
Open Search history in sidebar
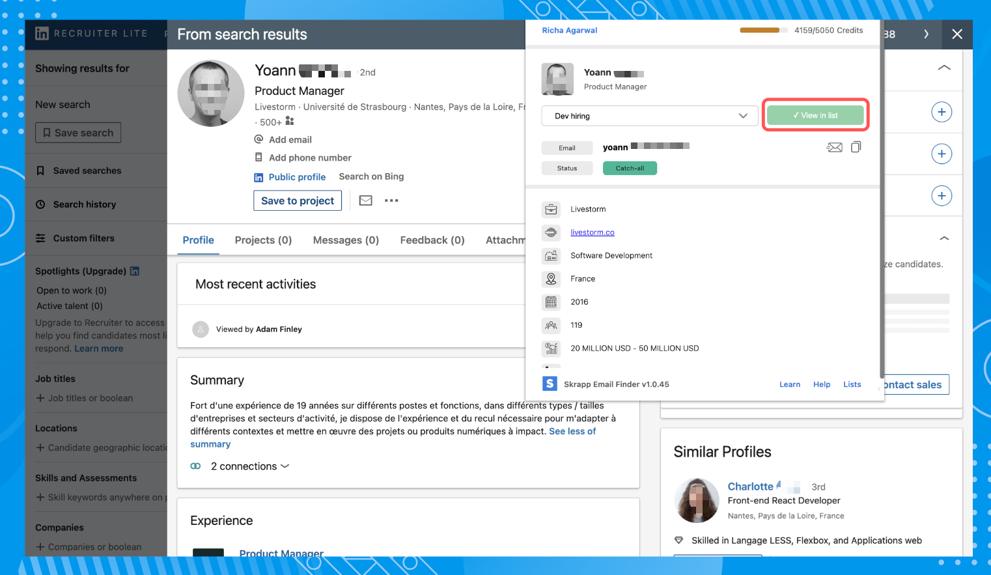tap(85, 204)
